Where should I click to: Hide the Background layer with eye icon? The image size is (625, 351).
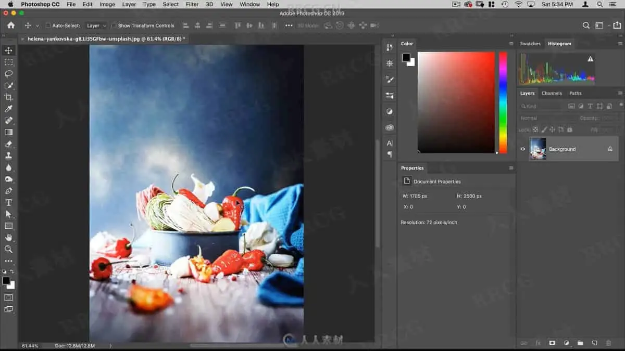pyautogui.click(x=523, y=149)
